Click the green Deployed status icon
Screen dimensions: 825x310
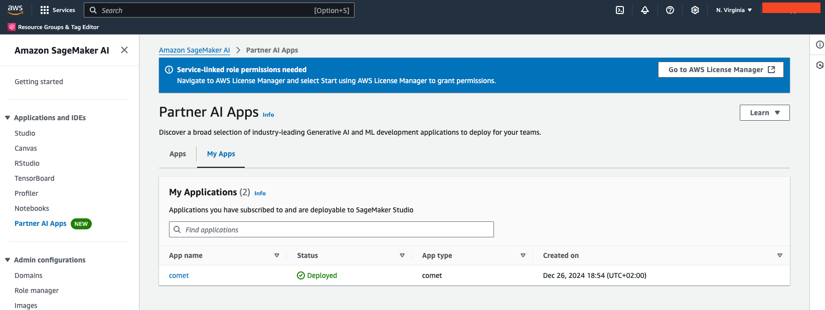301,275
